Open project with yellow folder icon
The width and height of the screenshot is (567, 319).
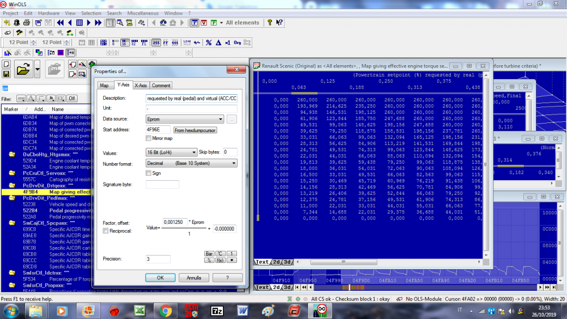click(23, 69)
